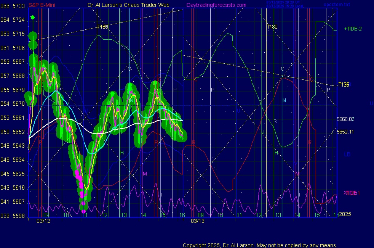Viewport: 374px width, 248px height.
Task: Click the 052 5661 price axis label
Action: 13,118
